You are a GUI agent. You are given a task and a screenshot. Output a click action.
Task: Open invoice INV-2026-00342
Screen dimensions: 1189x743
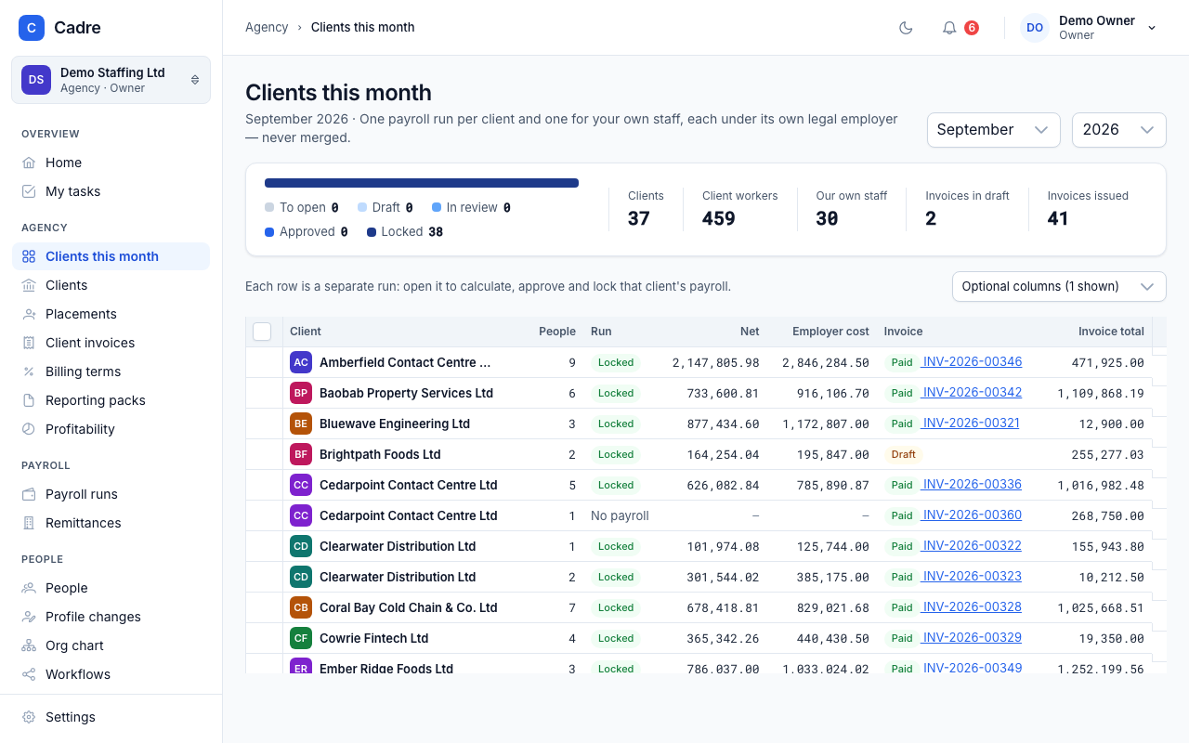[x=972, y=393]
